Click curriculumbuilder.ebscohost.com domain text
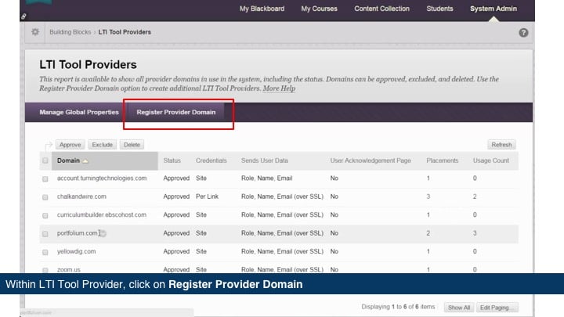The image size is (564, 317). point(101,215)
